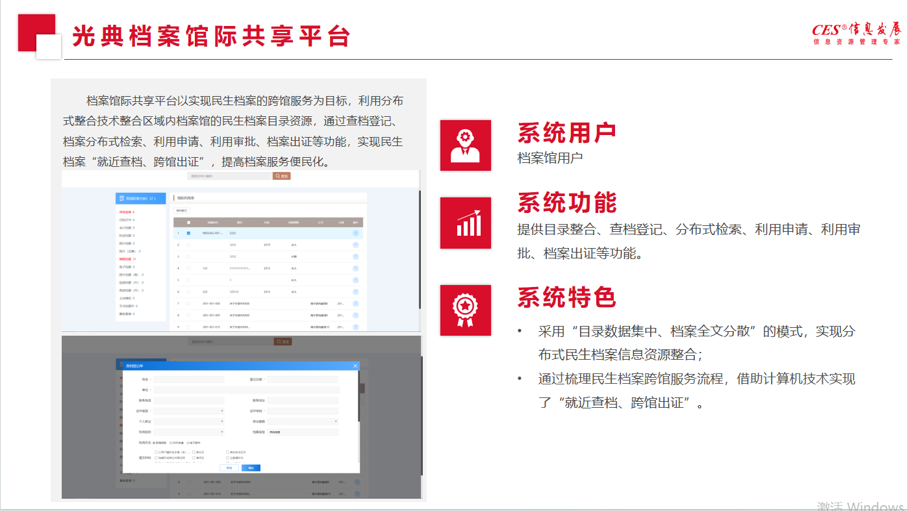This screenshot has width=908, height=511.
Task: Toggle the select-all checkbox in table header
Action: (x=188, y=223)
